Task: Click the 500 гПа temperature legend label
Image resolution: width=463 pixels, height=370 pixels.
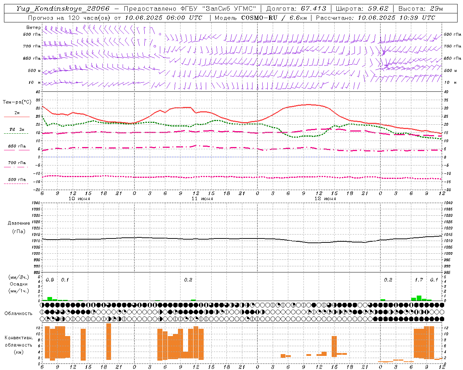Action: click(x=17, y=180)
